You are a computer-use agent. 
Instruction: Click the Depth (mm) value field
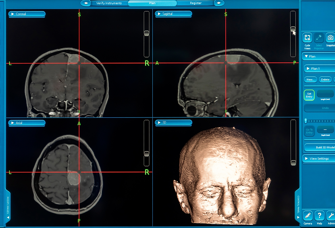[325, 130]
